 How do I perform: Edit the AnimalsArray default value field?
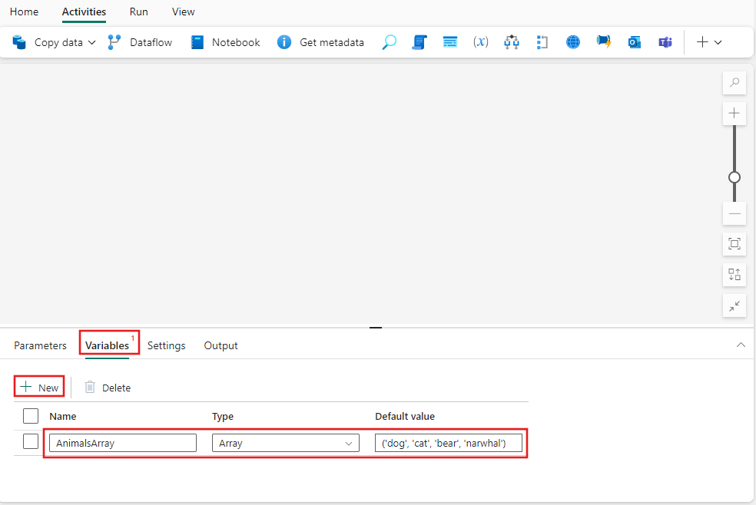[449, 443]
